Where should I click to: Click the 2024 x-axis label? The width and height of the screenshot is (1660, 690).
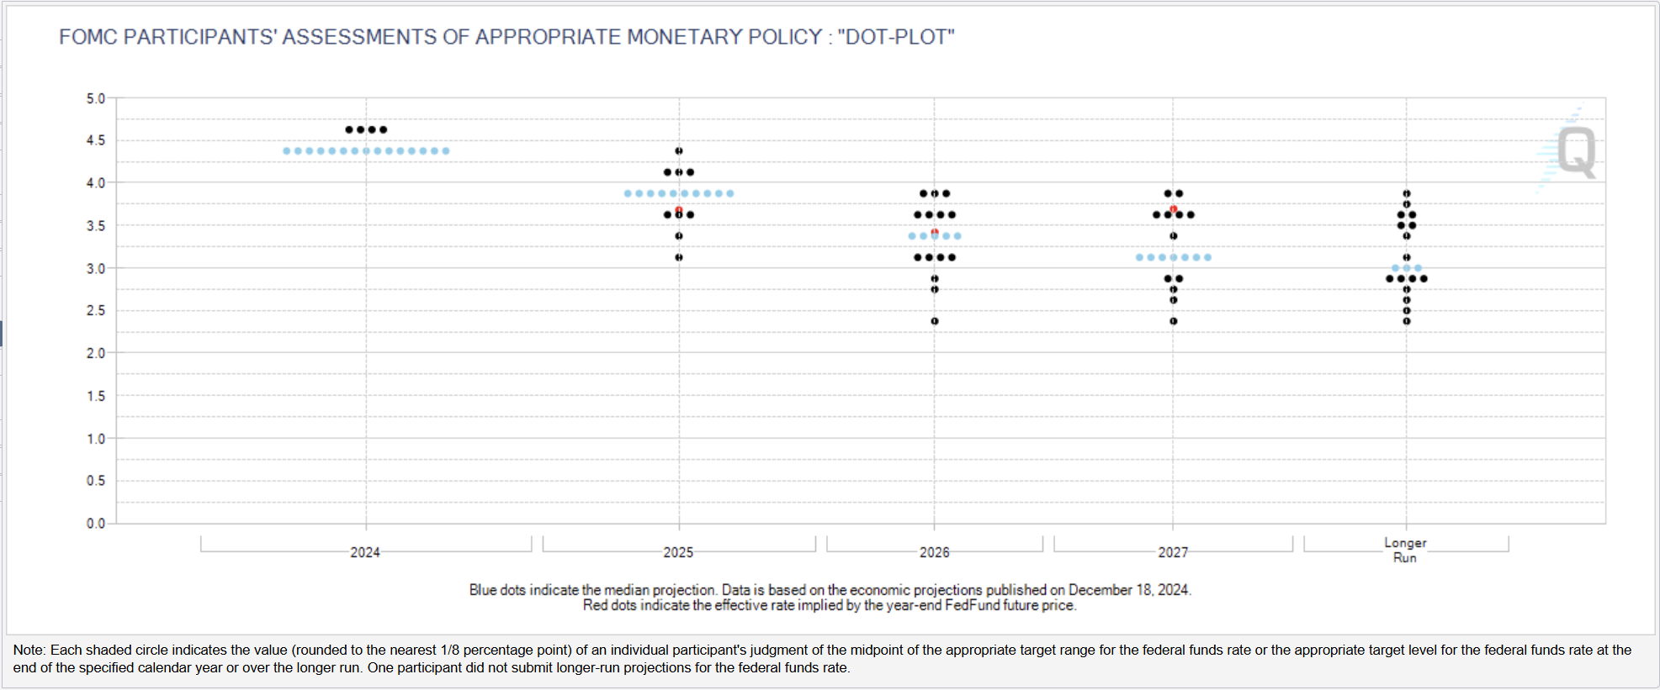pos(365,552)
